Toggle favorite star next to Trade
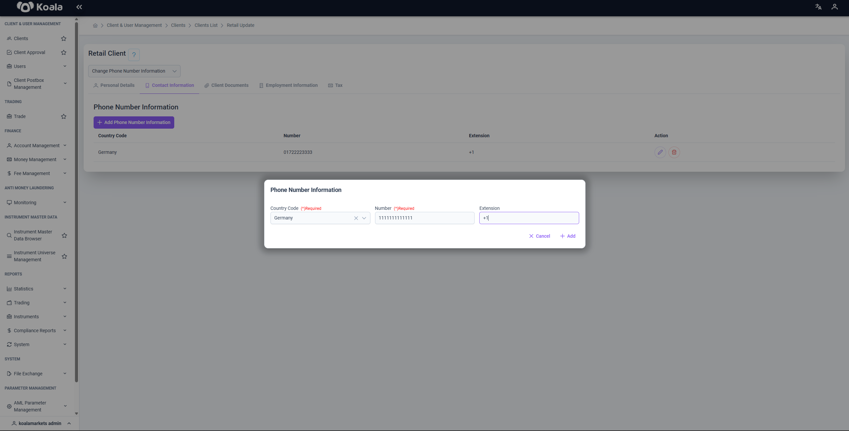Screen dimensions: 849x431 click(x=64, y=116)
